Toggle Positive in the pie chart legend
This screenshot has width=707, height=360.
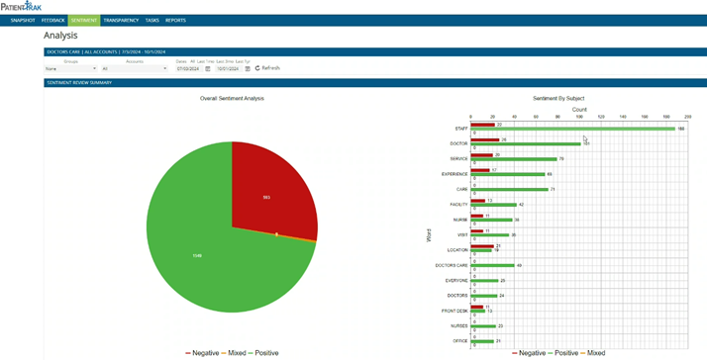(263, 353)
